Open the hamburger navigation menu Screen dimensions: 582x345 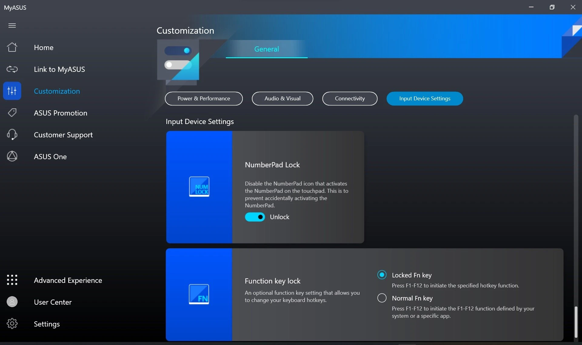(x=12, y=25)
